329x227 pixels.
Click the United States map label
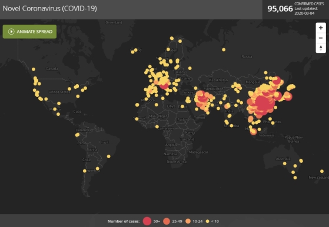tap(59, 92)
